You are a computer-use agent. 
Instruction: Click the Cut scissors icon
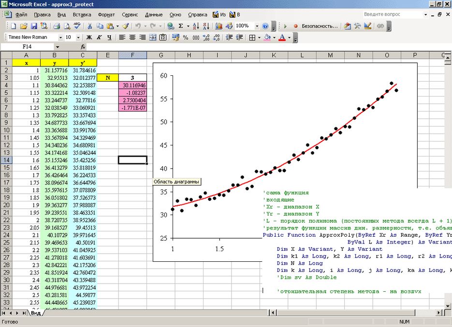coord(89,26)
